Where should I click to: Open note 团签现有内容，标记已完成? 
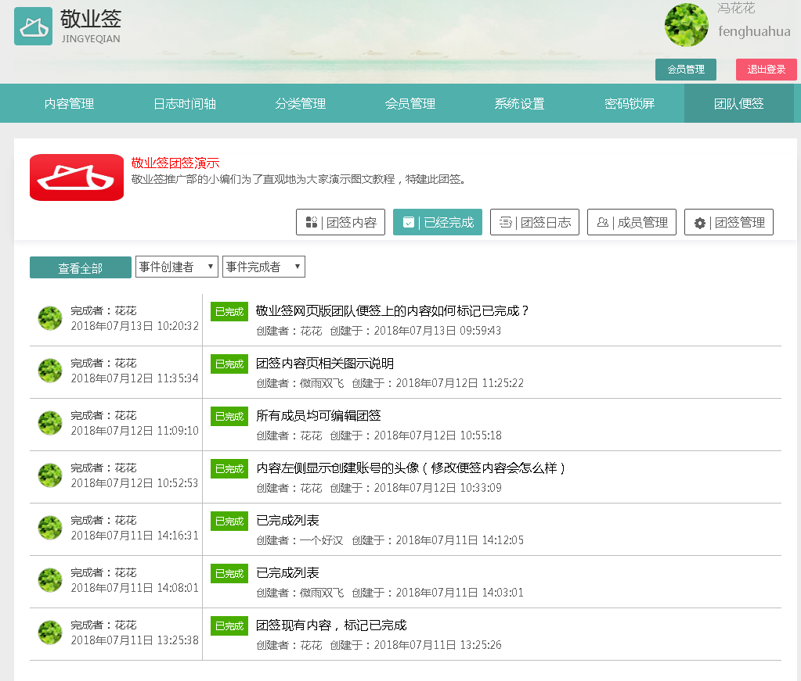click(331, 625)
